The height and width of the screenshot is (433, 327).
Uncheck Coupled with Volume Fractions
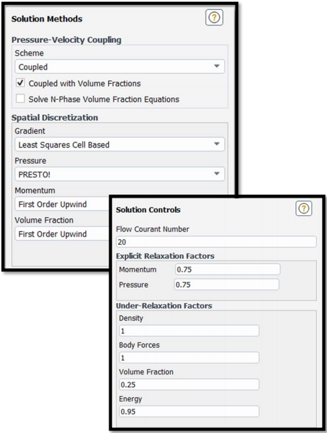pos(20,83)
